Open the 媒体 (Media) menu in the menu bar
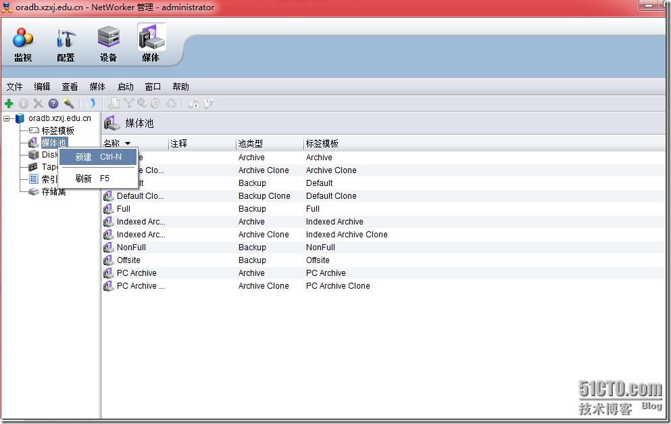The image size is (671, 424). coord(97,87)
